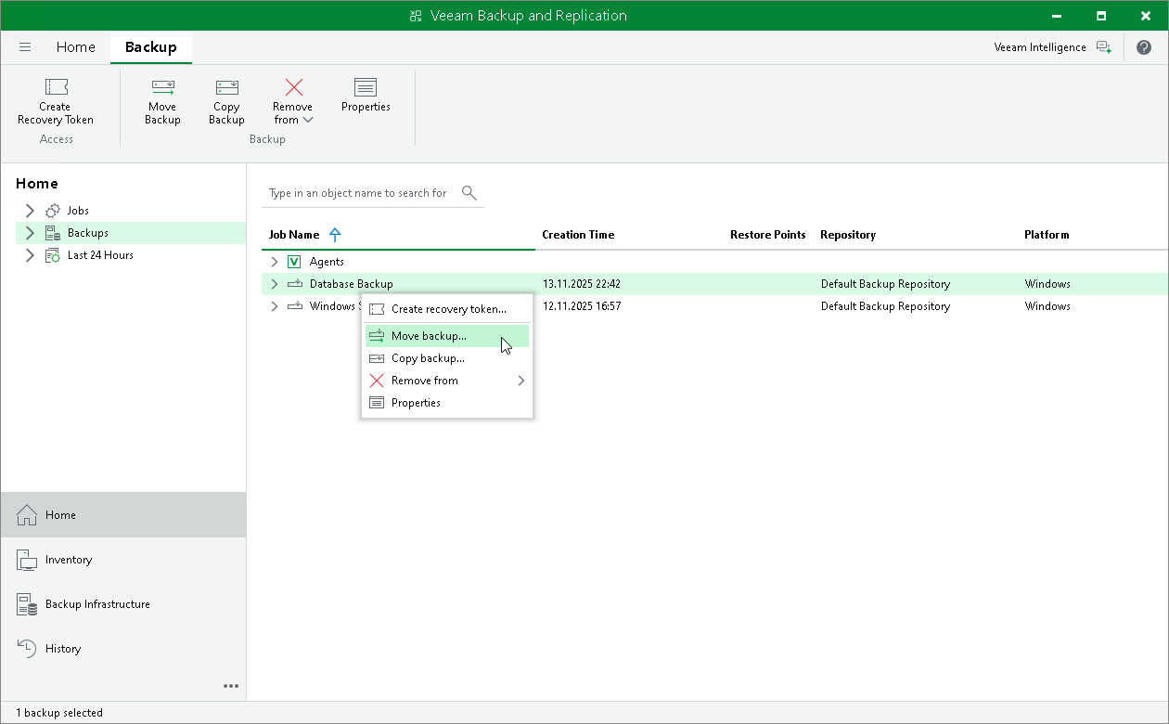Open the hamburger main menu
The width and height of the screenshot is (1169, 724).
pos(25,47)
